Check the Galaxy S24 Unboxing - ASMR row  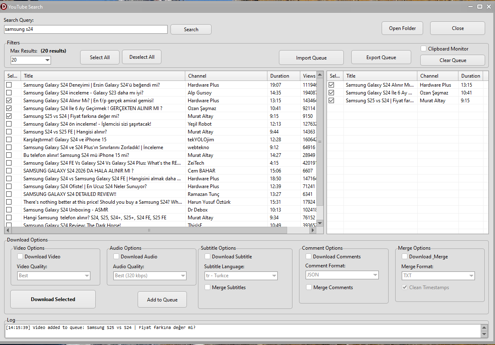(x=9, y=210)
